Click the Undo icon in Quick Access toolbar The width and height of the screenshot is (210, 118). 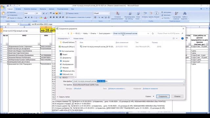click(x=10, y=6)
